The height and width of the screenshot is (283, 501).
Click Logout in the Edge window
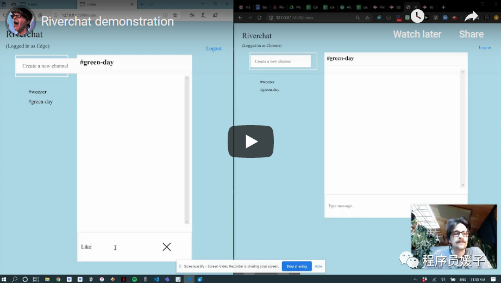coord(214,48)
